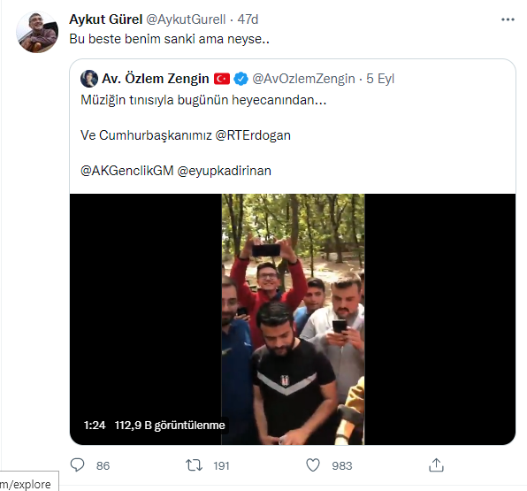Viewport: 527px width, 491px height.
Task: Click the reply speech bubble icon
Action: (77, 465)
